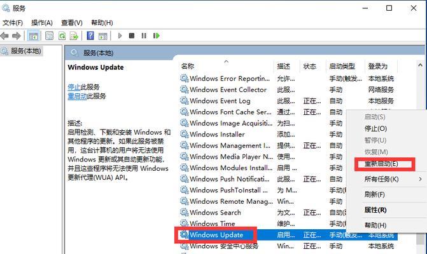Toggle the show/hide console tree icon

[x=33, y=36]
